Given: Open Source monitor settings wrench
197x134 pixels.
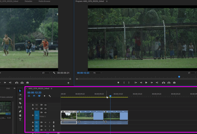Looking at the screenshot, I should coord(54,73).
